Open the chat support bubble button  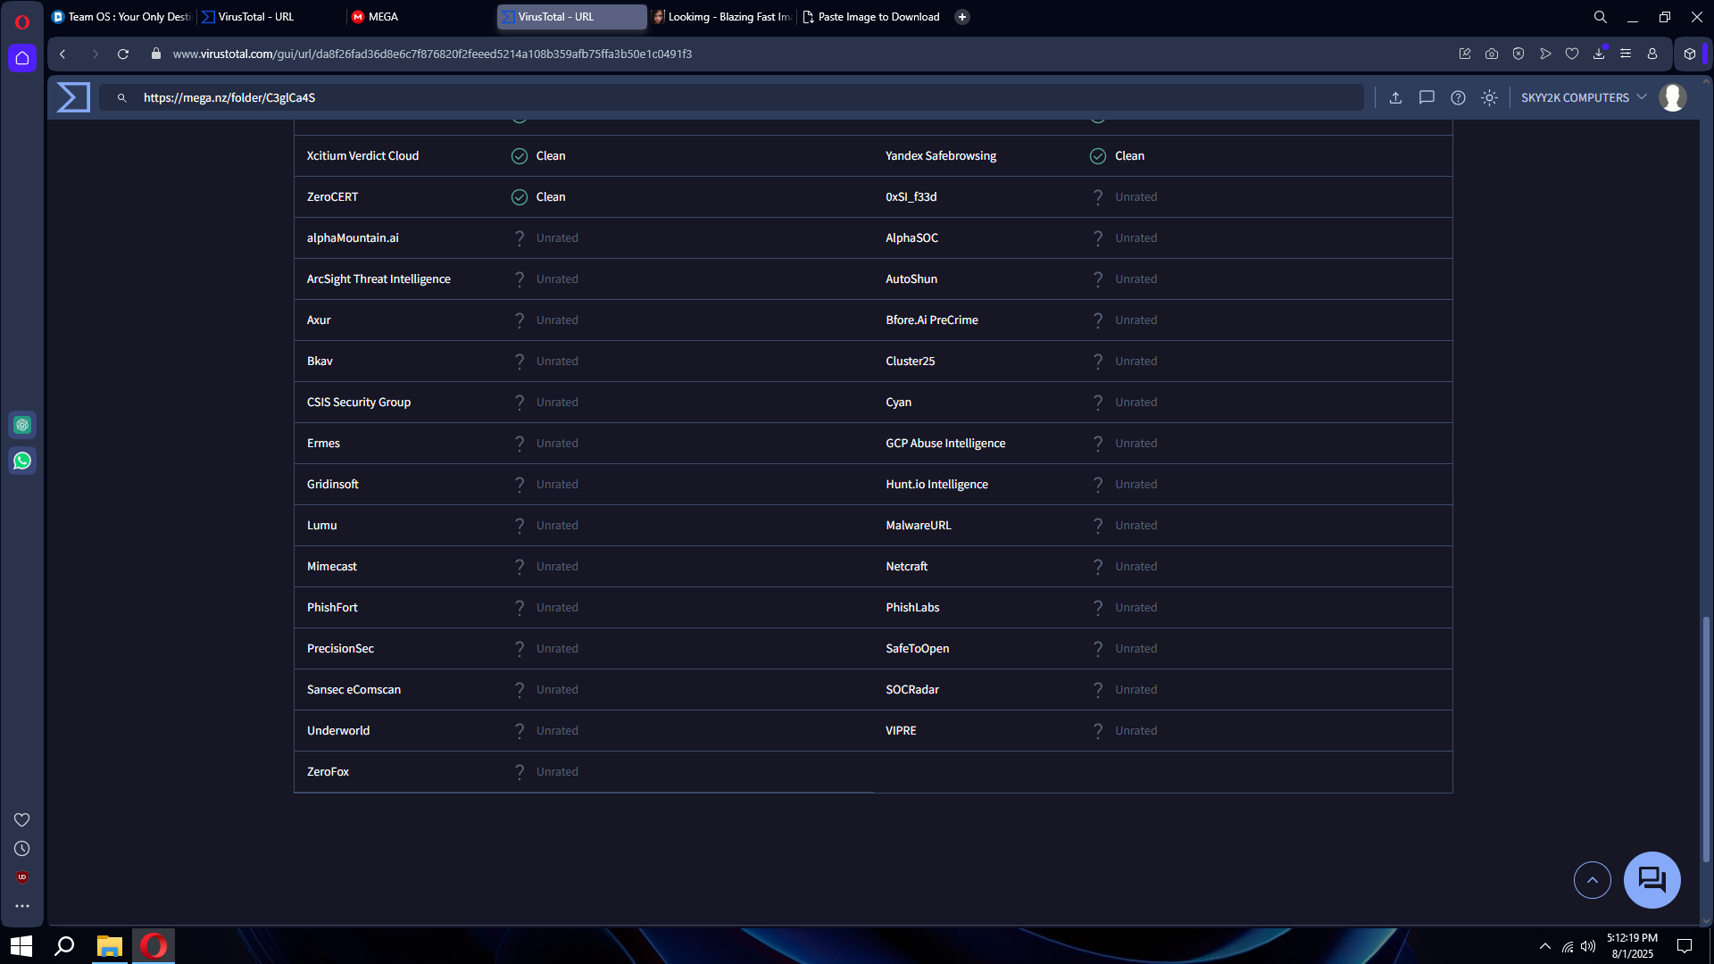click(x=1652, y=880)
